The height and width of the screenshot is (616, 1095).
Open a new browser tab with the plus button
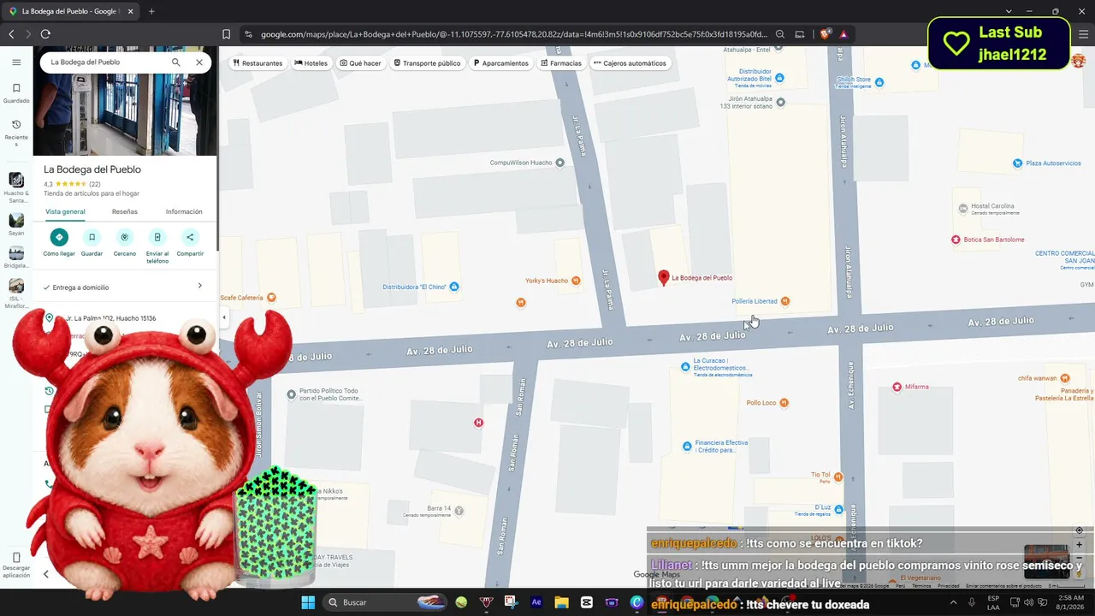tap(151, 11)
